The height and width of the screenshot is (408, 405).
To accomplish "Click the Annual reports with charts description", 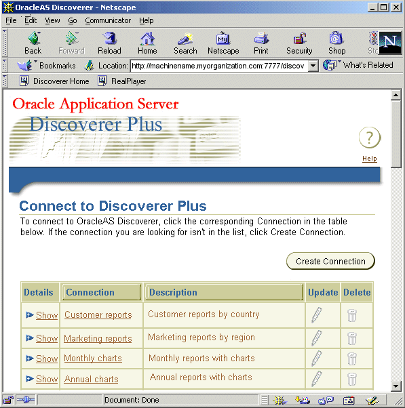I will 201,378.
